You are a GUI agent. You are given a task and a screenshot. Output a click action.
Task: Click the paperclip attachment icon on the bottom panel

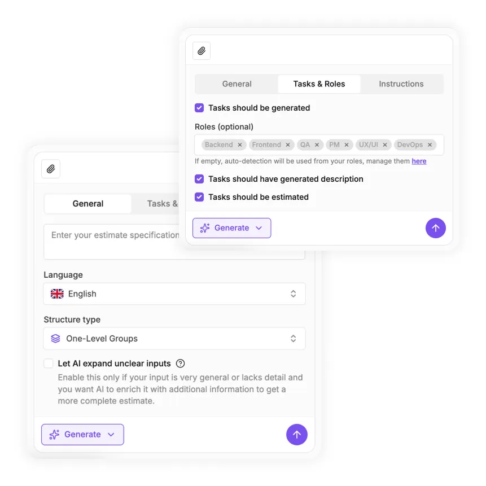(x=51, y=169)
